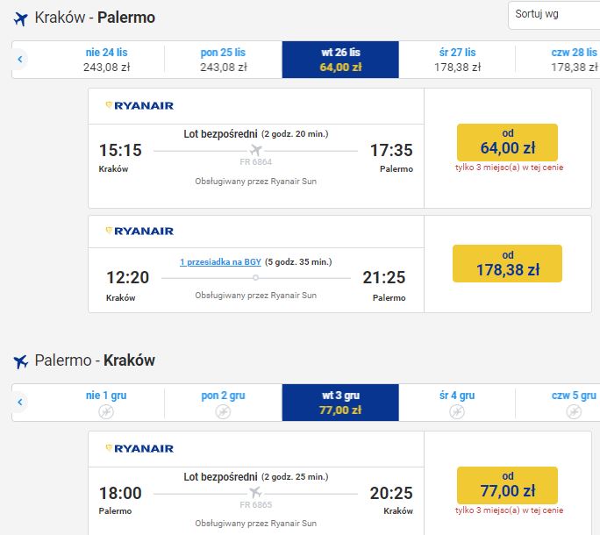The image size is (600, 535).
Task: Click no-flight icon under śr 4 gru
Action: pyautogui.click(x=457, y=411)
